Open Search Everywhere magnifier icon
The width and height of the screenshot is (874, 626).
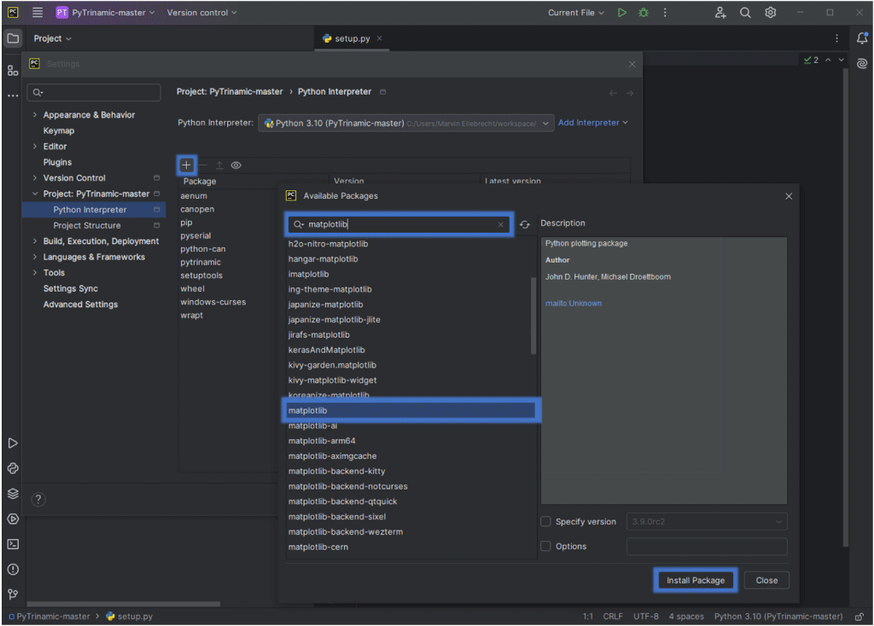click(745, 13)
